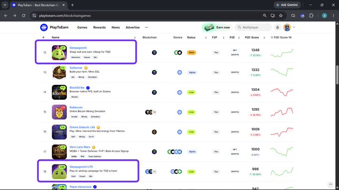Open the browser extensions puzzle icon
The height and width of the screenshot is (190, 339).
pyautogui.click(x=311, y=15)
